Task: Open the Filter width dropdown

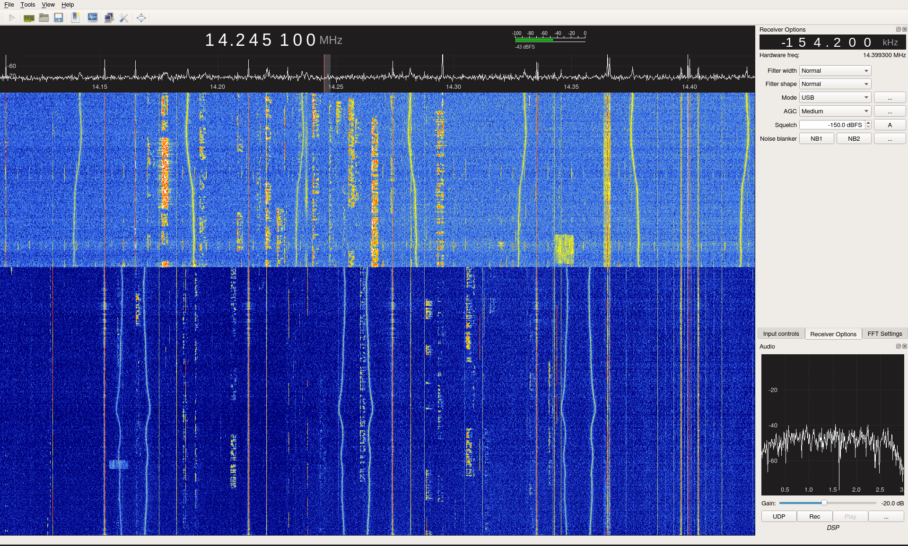Action: click(x=835, y=70)
